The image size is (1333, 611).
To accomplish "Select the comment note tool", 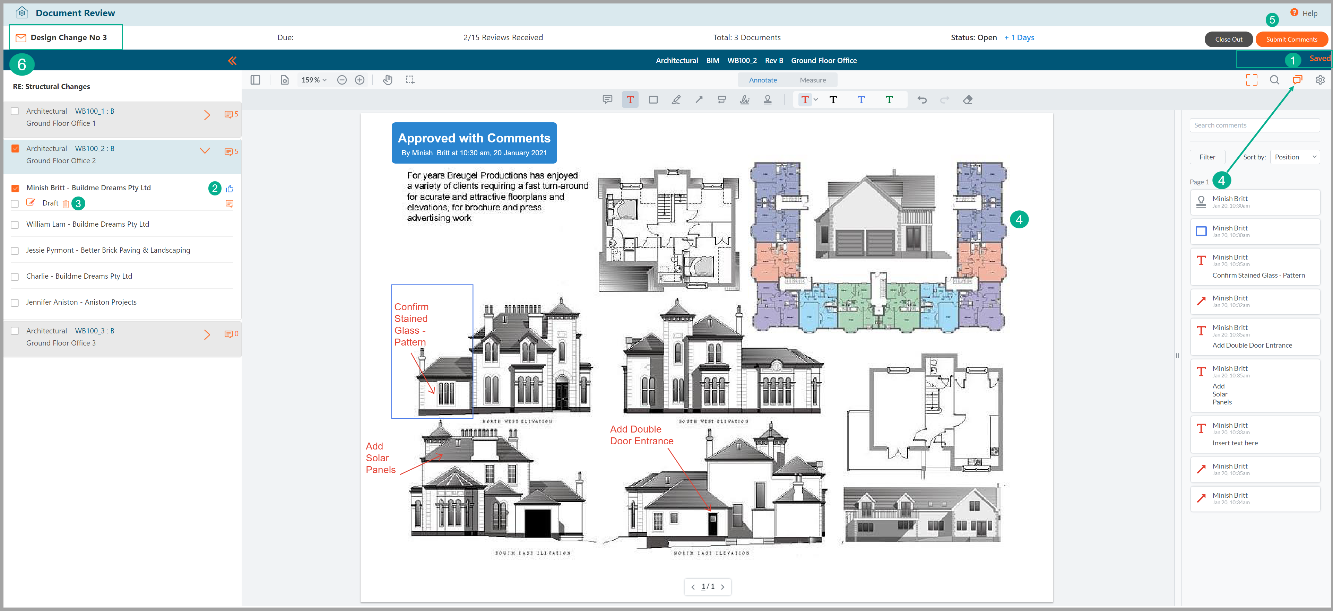I will (x=607, y=99).
